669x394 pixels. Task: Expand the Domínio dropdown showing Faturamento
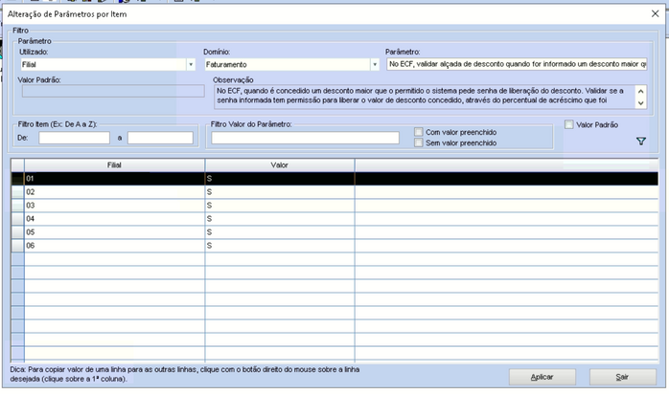(x=375, y=65)
